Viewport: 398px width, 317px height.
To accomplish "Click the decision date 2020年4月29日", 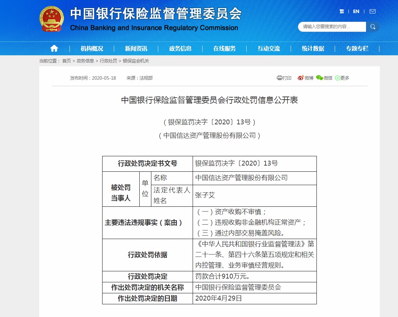I will (218, 298).
